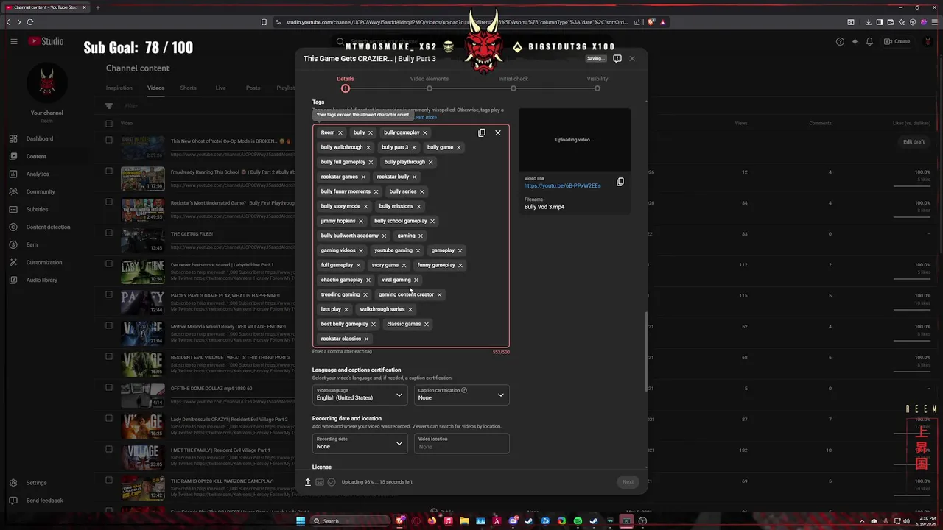Viewport: 943px width, 530px height.
Task: Open the 'I MET THE FAMILY' video thumbnail
Action: [x=143, y=457]
